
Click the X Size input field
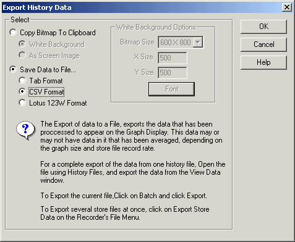click(x=173, y=58)
